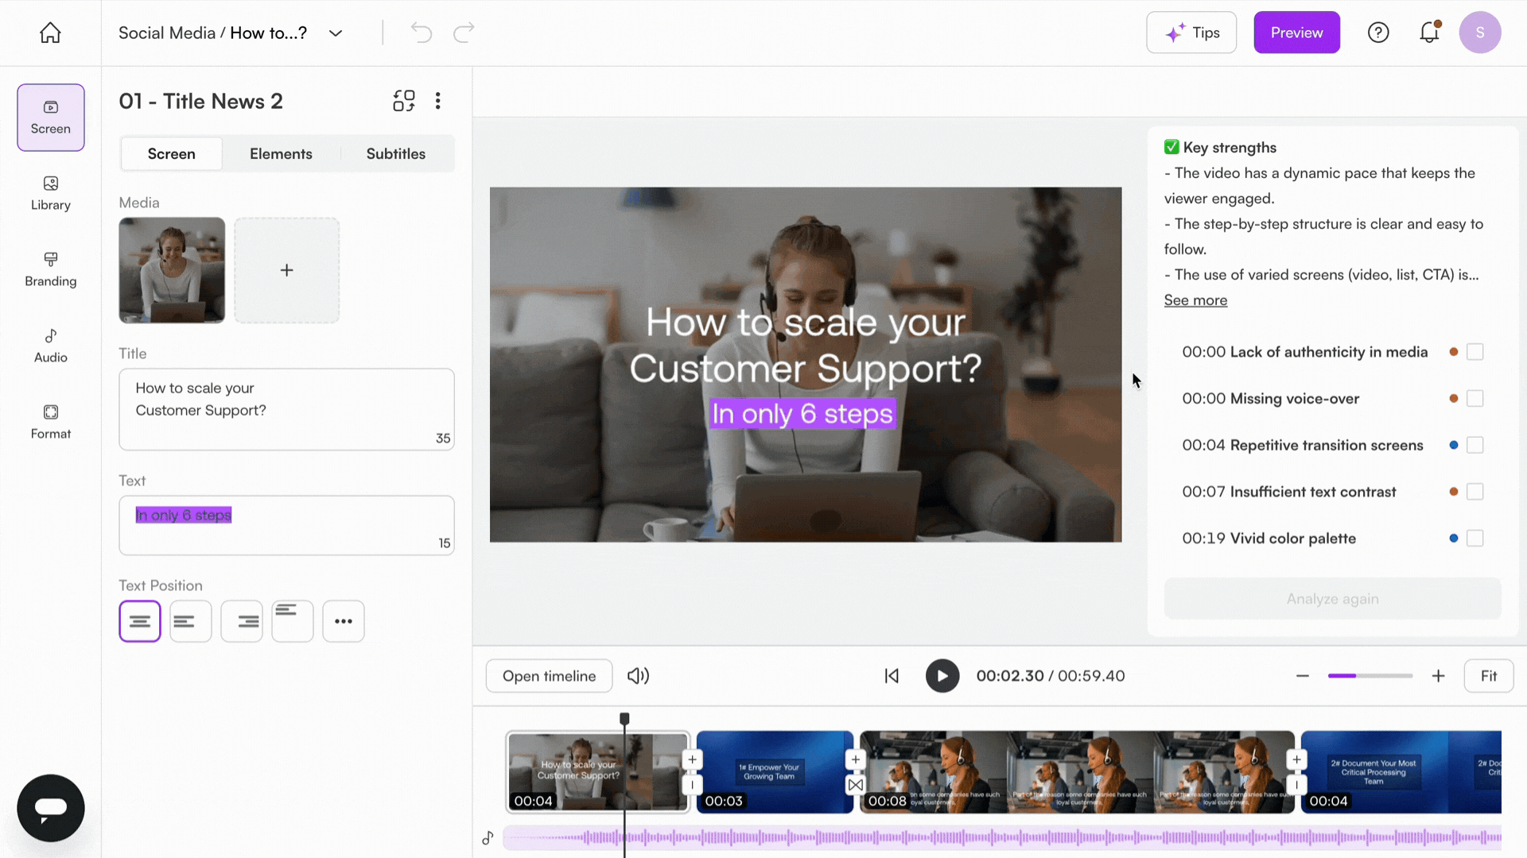The height and width of the screenshot is (858, 1527).
Task: Show more text position options
Action: tap(344, 621)
